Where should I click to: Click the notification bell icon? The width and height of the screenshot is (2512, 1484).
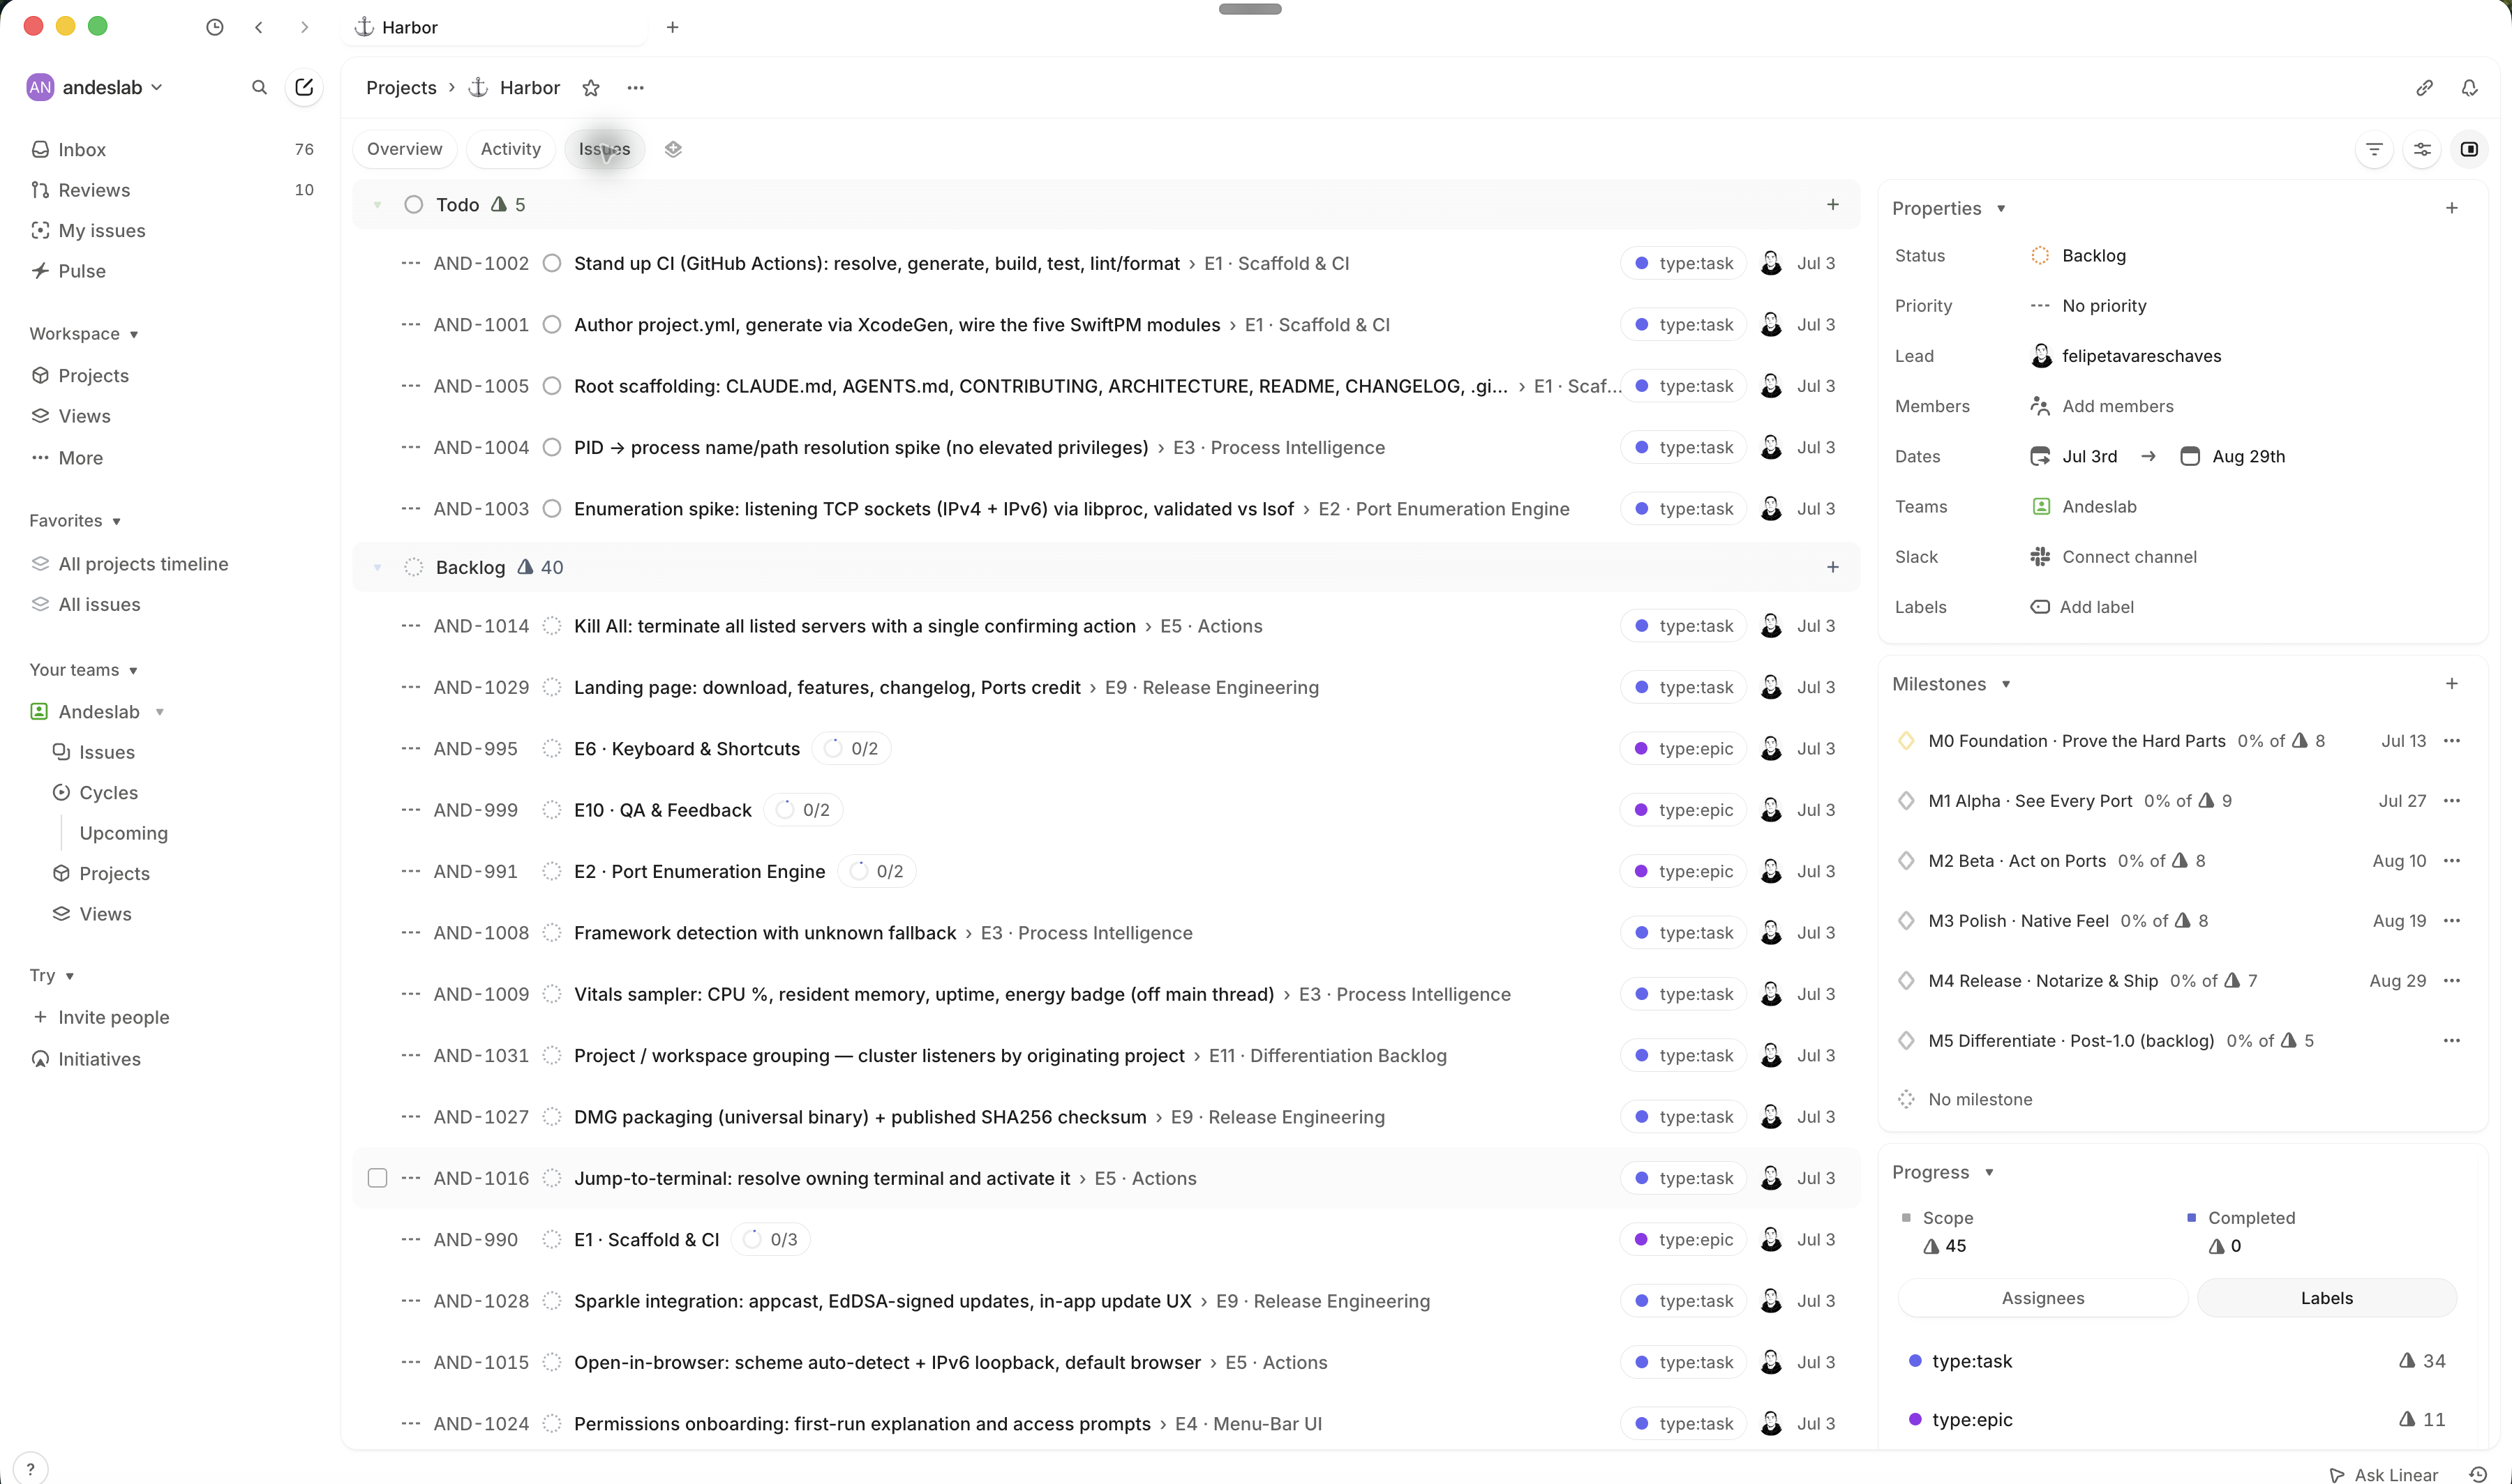pyautogui.click(x=2469, y=88)
